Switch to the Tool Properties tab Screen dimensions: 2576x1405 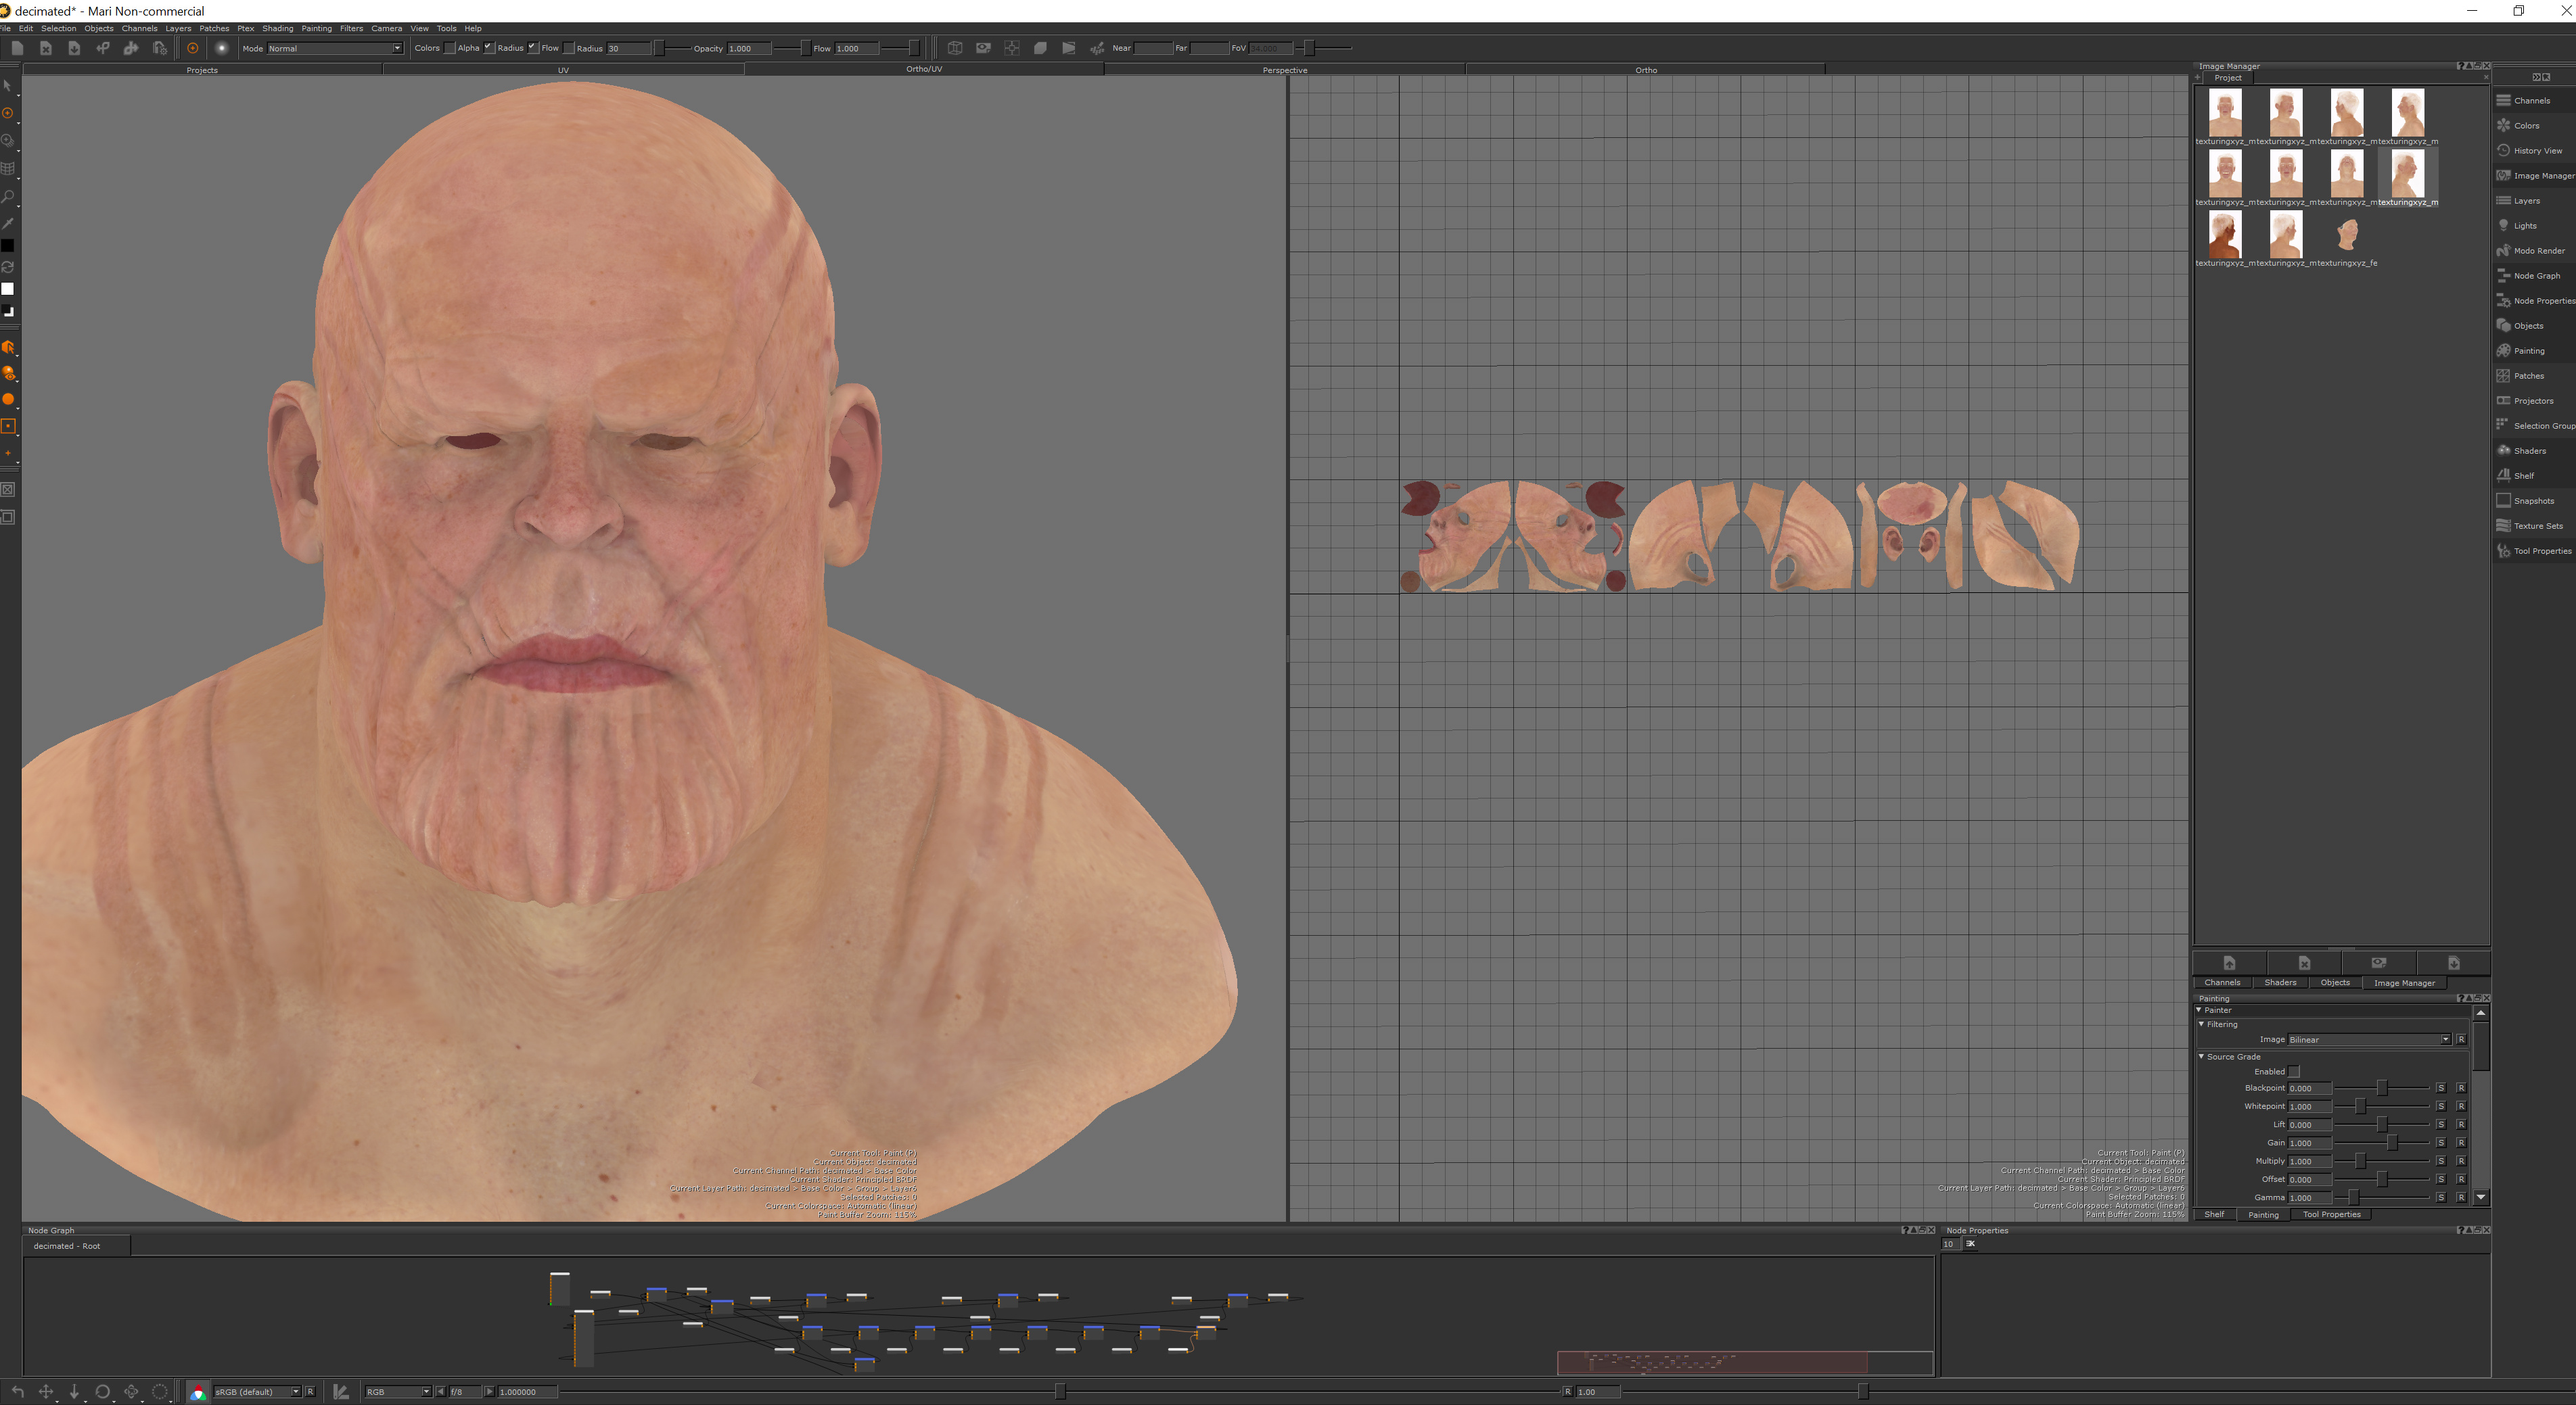(2331, 1214)
